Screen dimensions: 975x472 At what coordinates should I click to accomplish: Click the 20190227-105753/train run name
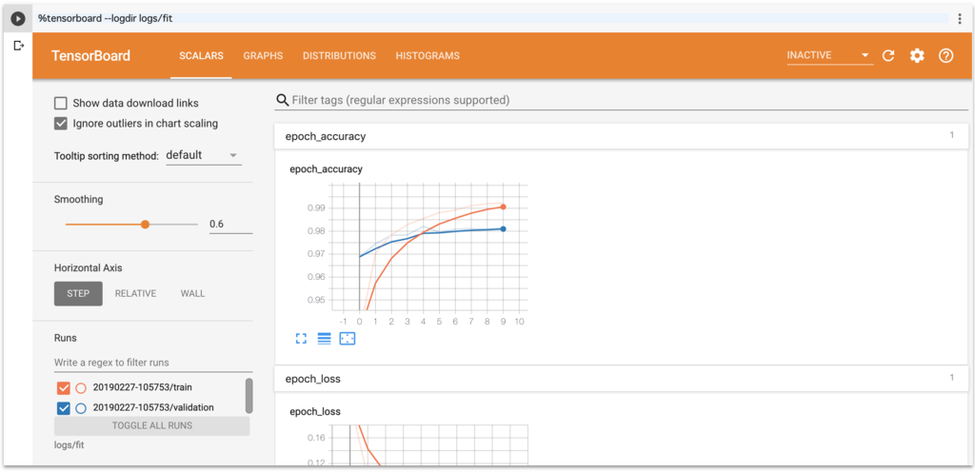pos(143,387)
